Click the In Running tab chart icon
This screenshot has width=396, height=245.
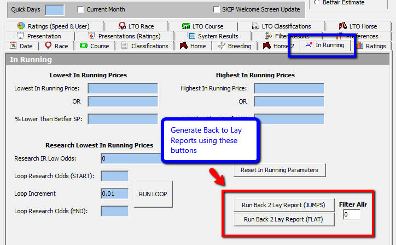309,45
